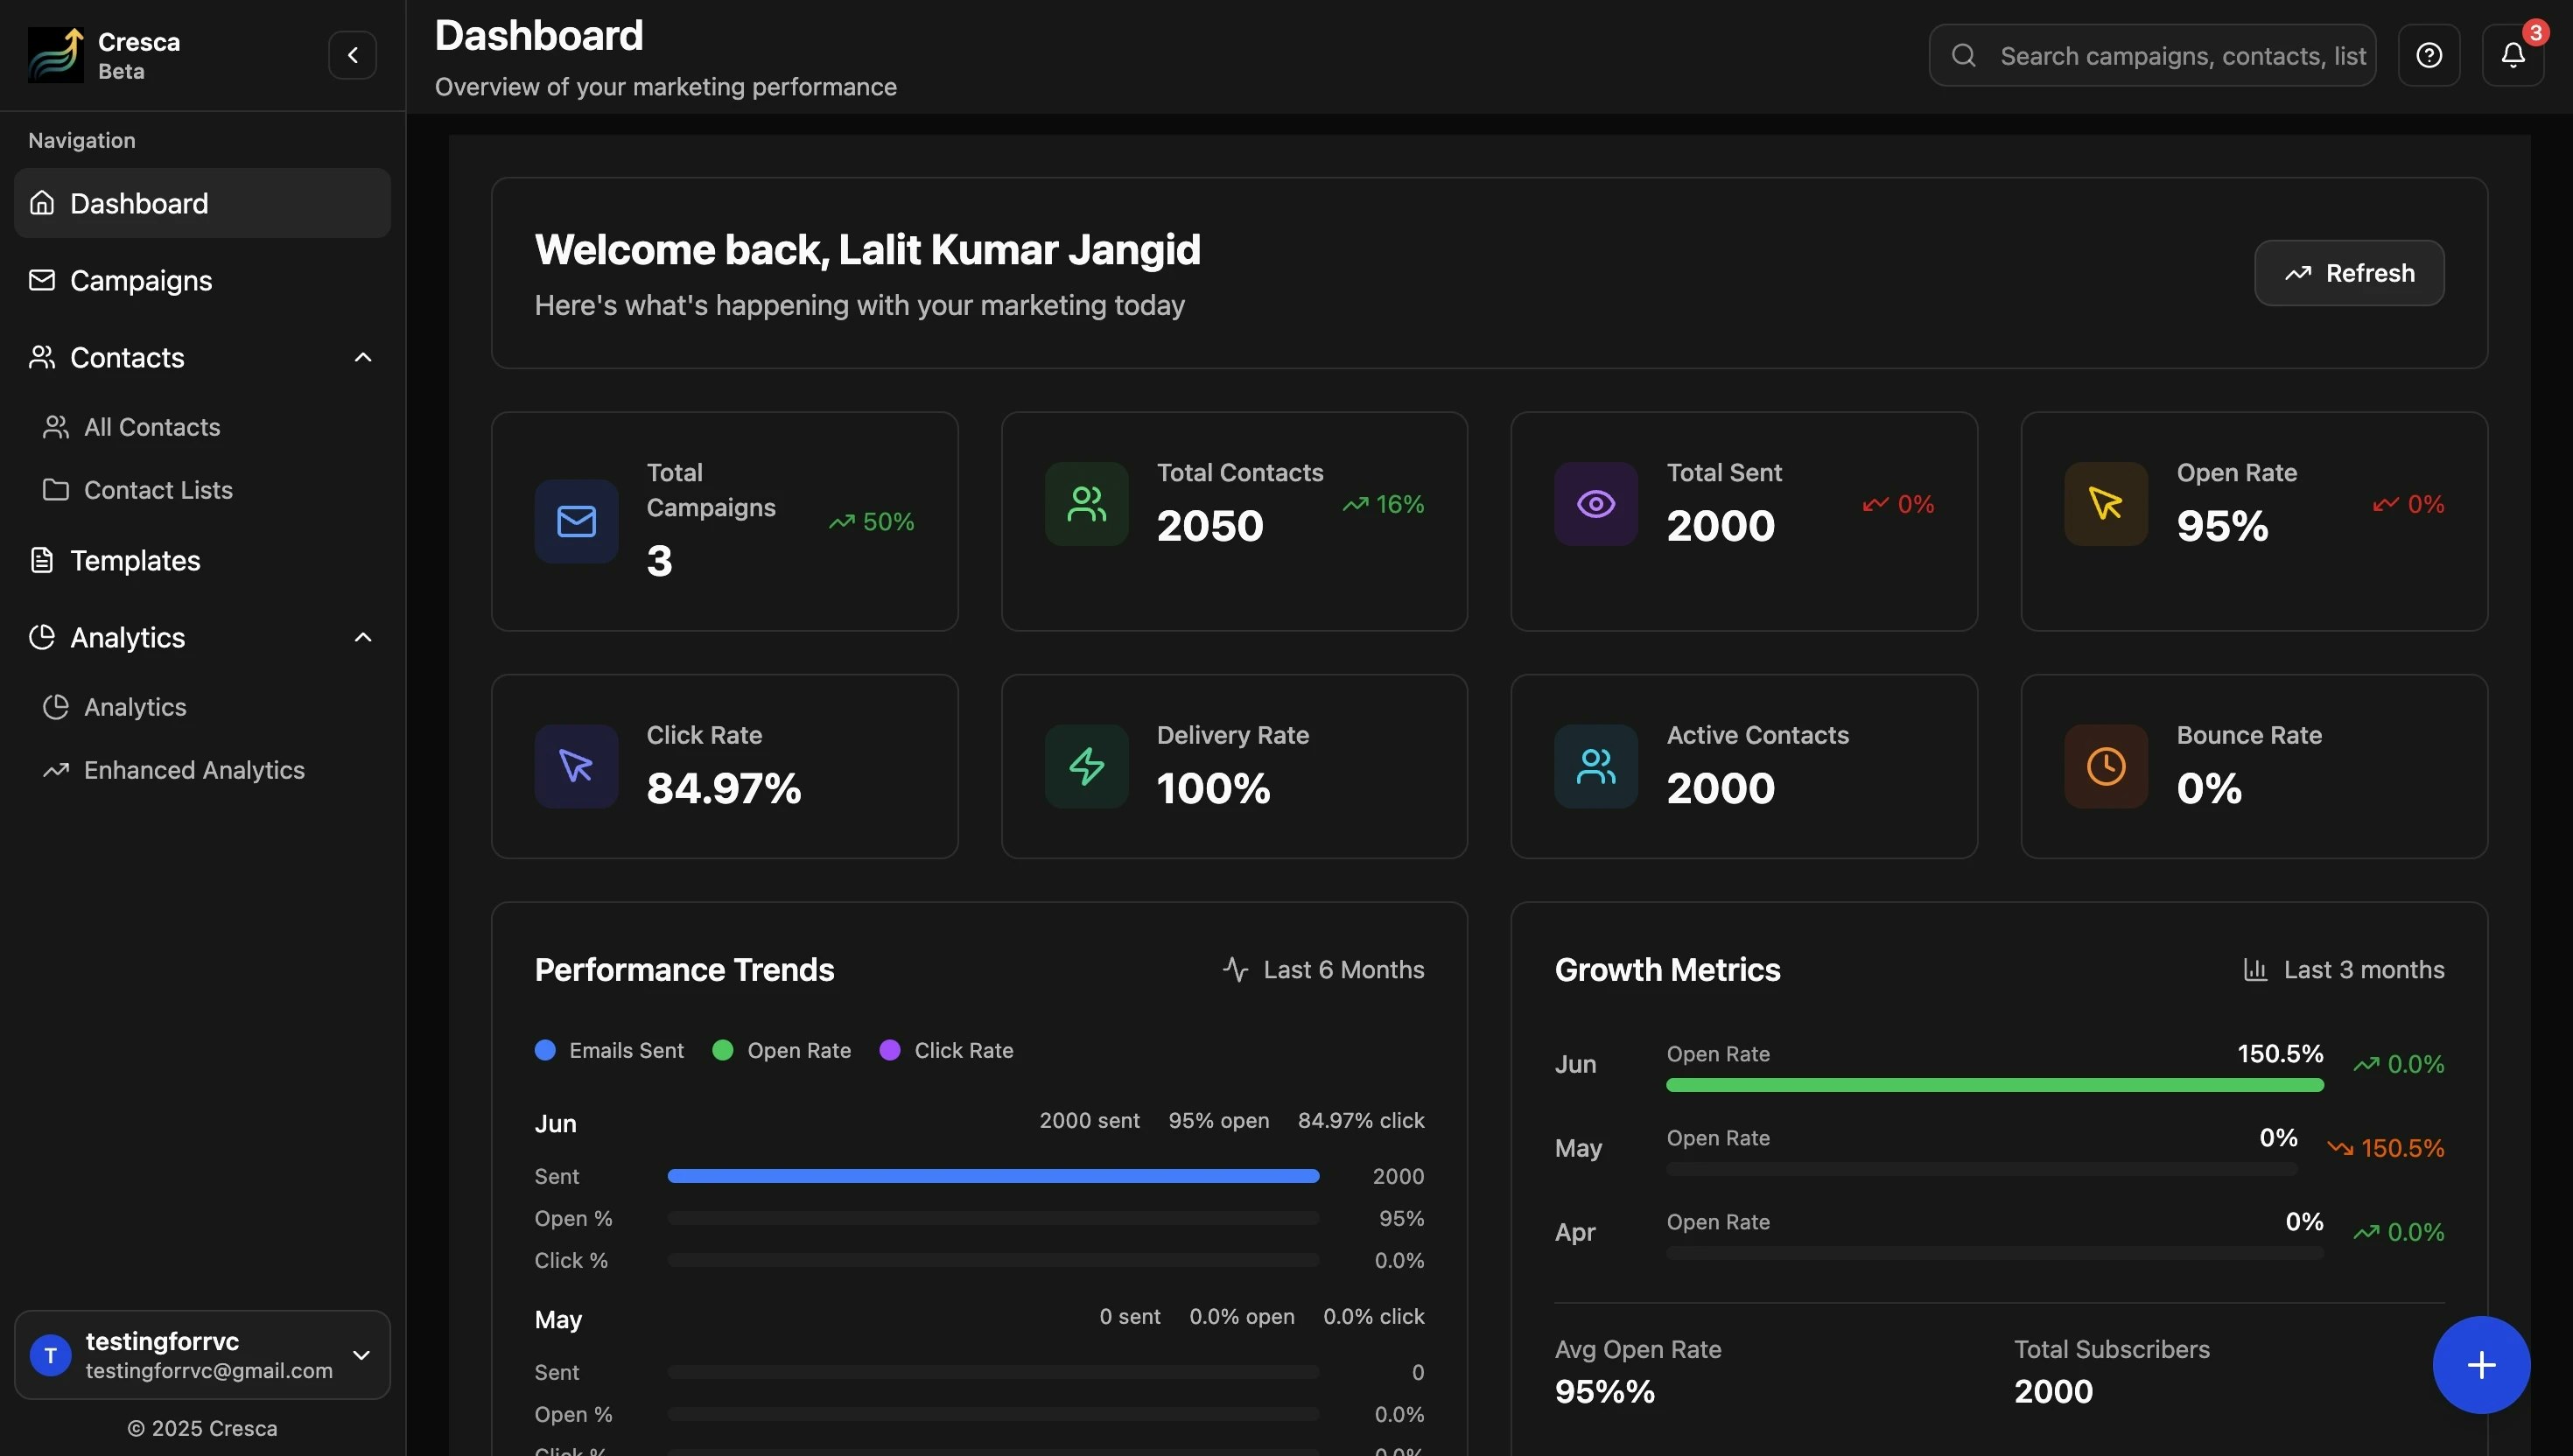Screen dimensions: 2573x1456
Task: Click Last 3 months label
Action: 2364,969
